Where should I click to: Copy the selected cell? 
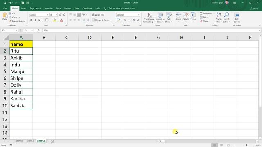tap(13, 17)
